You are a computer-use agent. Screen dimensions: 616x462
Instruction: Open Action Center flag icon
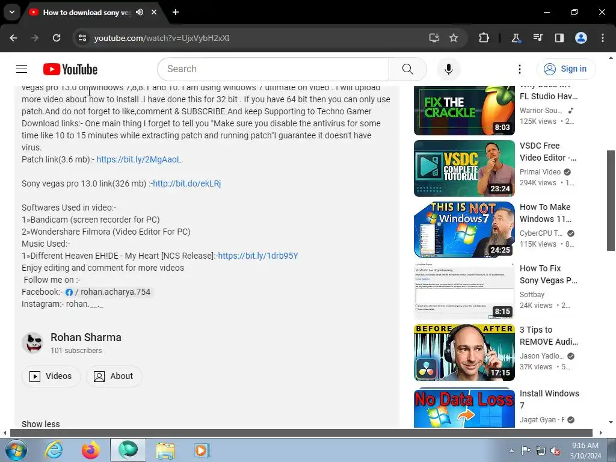coord(526,451)
